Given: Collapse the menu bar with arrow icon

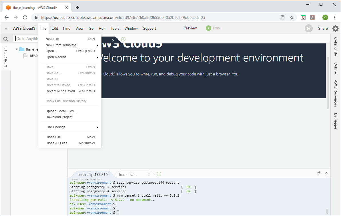Looking at the screenshot, I should pos(6,29).
